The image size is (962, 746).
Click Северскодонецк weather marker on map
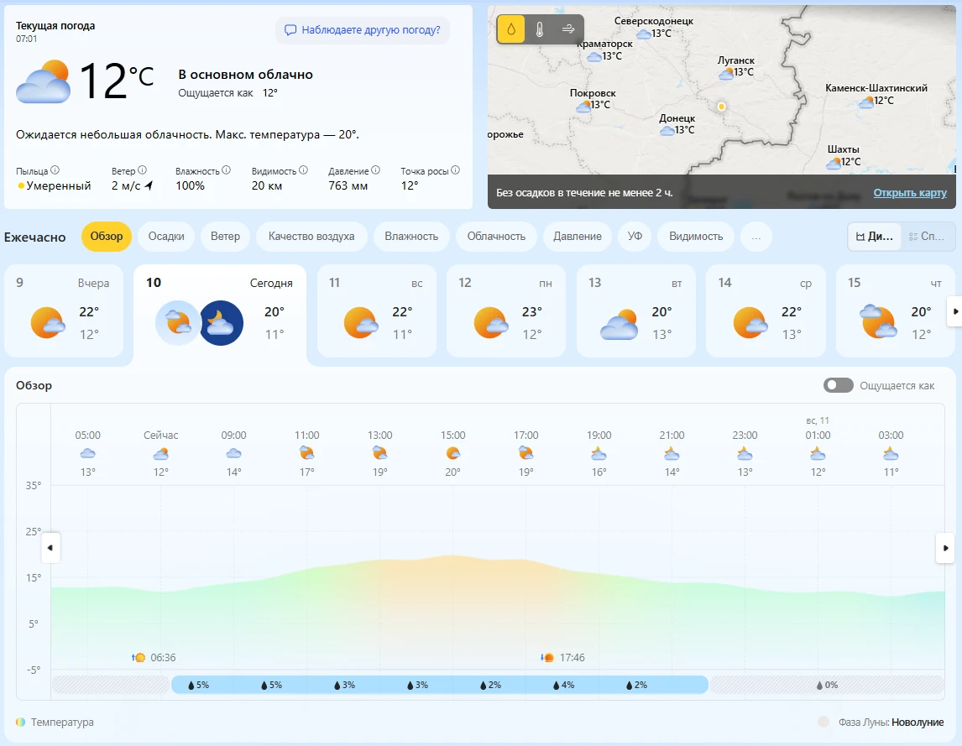pyautogui.click(x=644, y=34)
